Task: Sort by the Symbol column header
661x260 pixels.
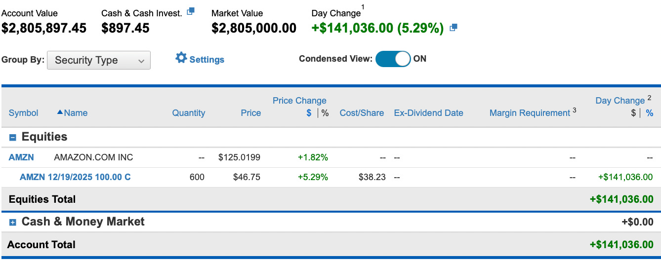Action: (23, 113)
